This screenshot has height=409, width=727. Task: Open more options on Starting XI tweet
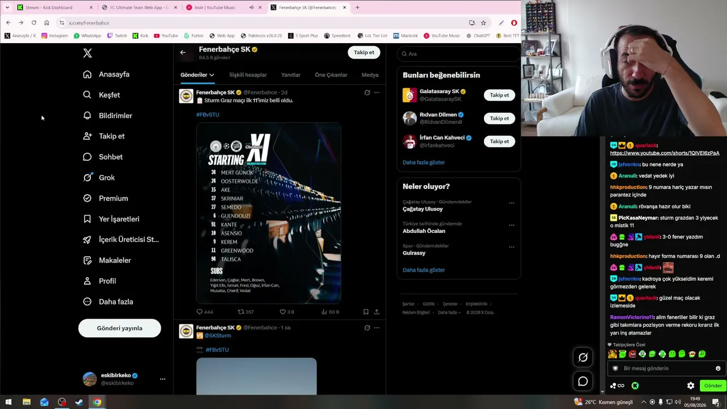point(377,93)
